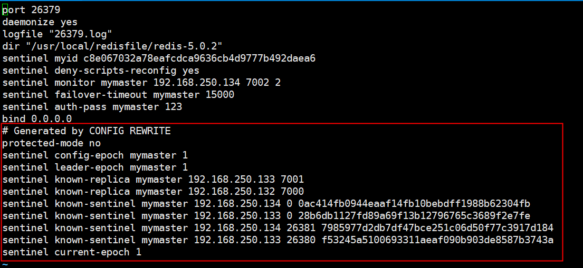
Task: Click the 'config-epoch' keyword
Action: (x=89, y=155)
